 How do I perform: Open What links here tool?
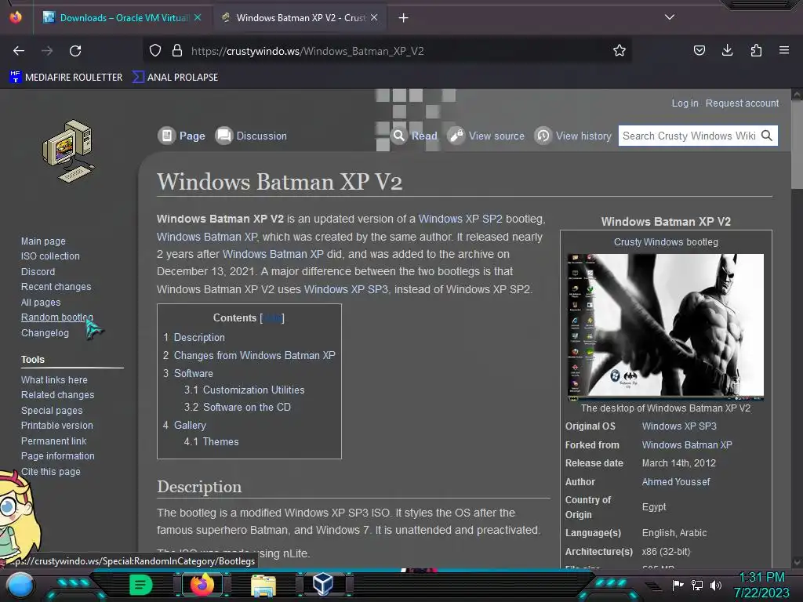(x=54, y=380)
